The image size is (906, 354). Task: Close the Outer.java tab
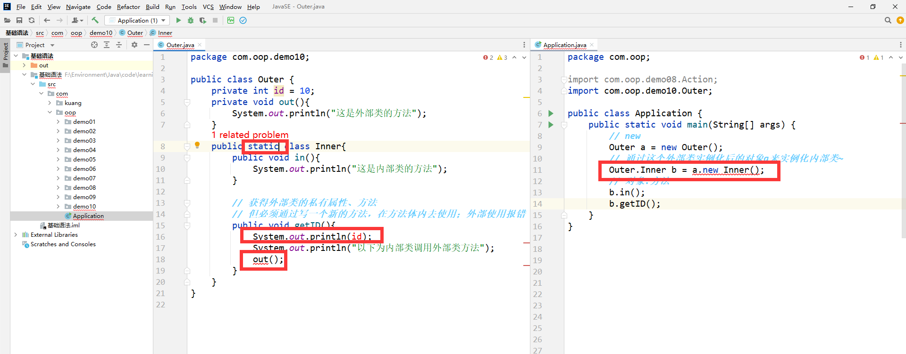click(200, 45)
